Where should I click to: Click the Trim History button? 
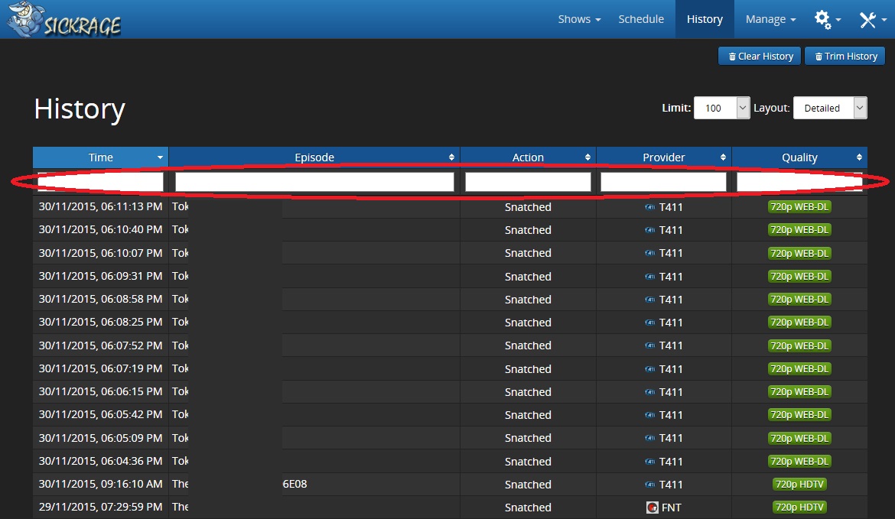[x=845, y=56]
